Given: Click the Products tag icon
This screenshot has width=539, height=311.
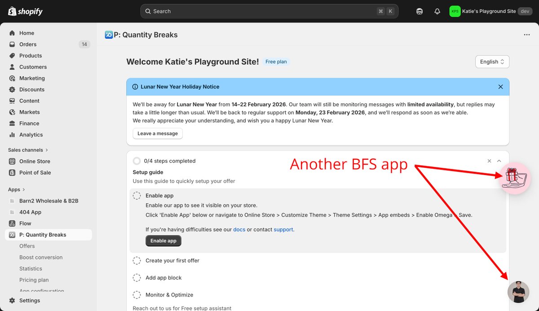Looking at the screenshot, I should (12, 56).
